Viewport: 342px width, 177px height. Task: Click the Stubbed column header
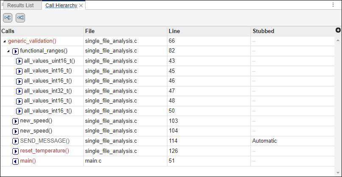click(263, 31)
